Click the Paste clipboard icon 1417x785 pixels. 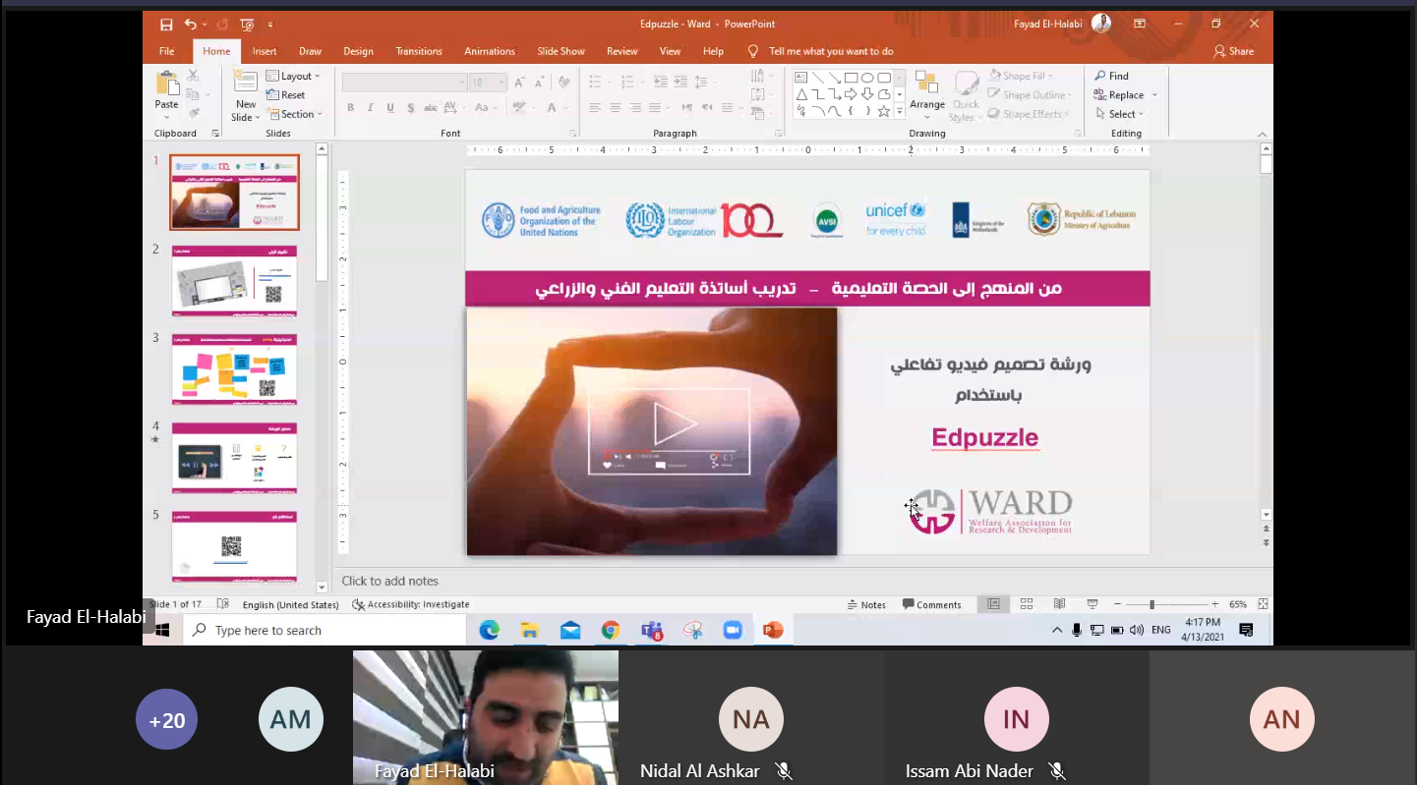[x=167, y=88]
